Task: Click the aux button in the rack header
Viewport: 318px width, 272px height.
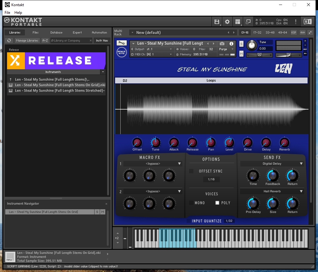Action: pyautogui.click(x=303, y=33)
